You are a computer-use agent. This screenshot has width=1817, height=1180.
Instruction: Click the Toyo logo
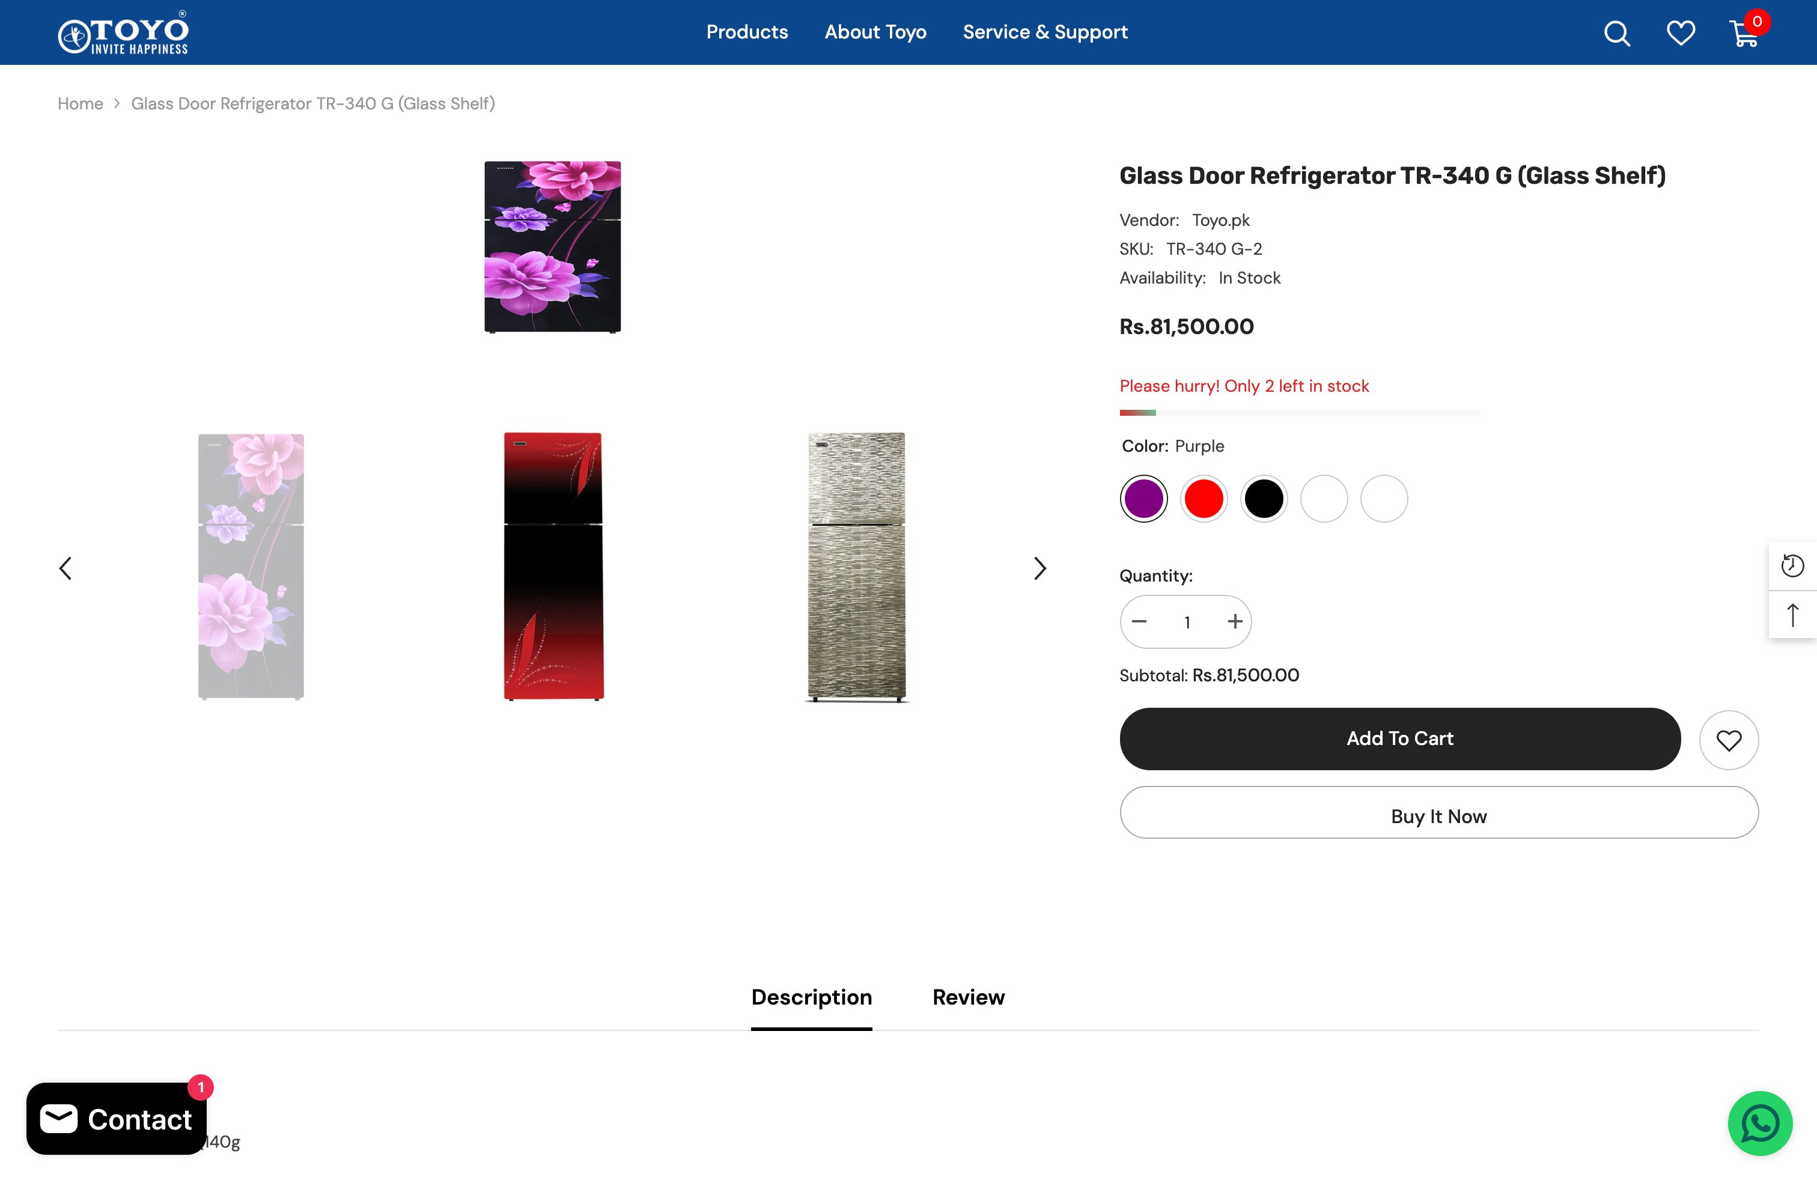[124, 33]
